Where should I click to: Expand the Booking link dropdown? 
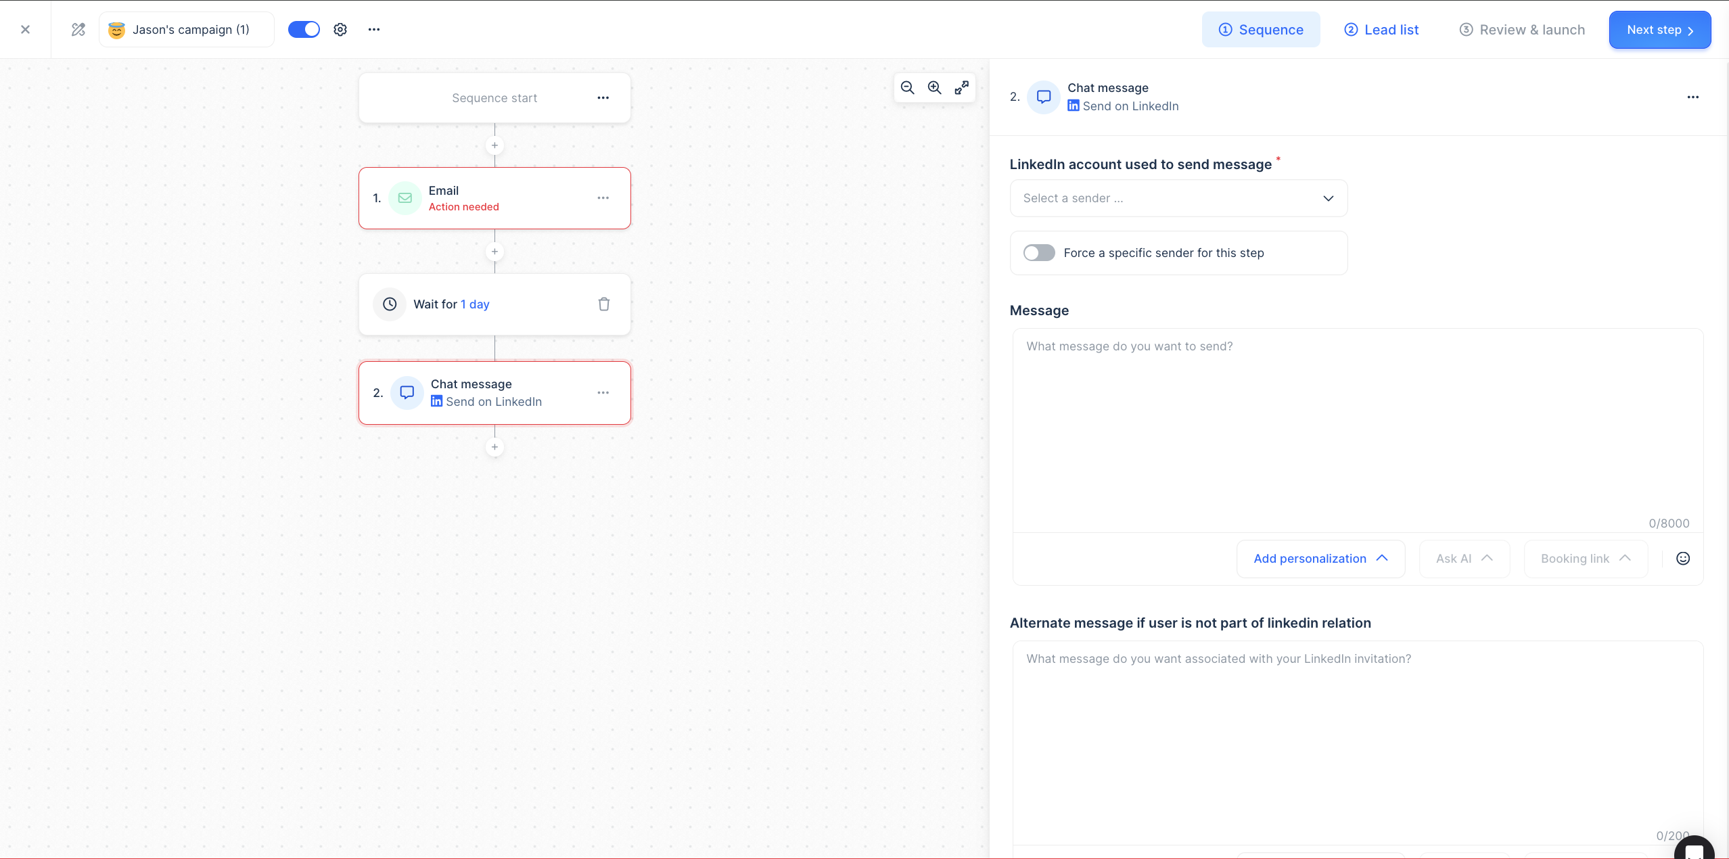pos(1585,559)
